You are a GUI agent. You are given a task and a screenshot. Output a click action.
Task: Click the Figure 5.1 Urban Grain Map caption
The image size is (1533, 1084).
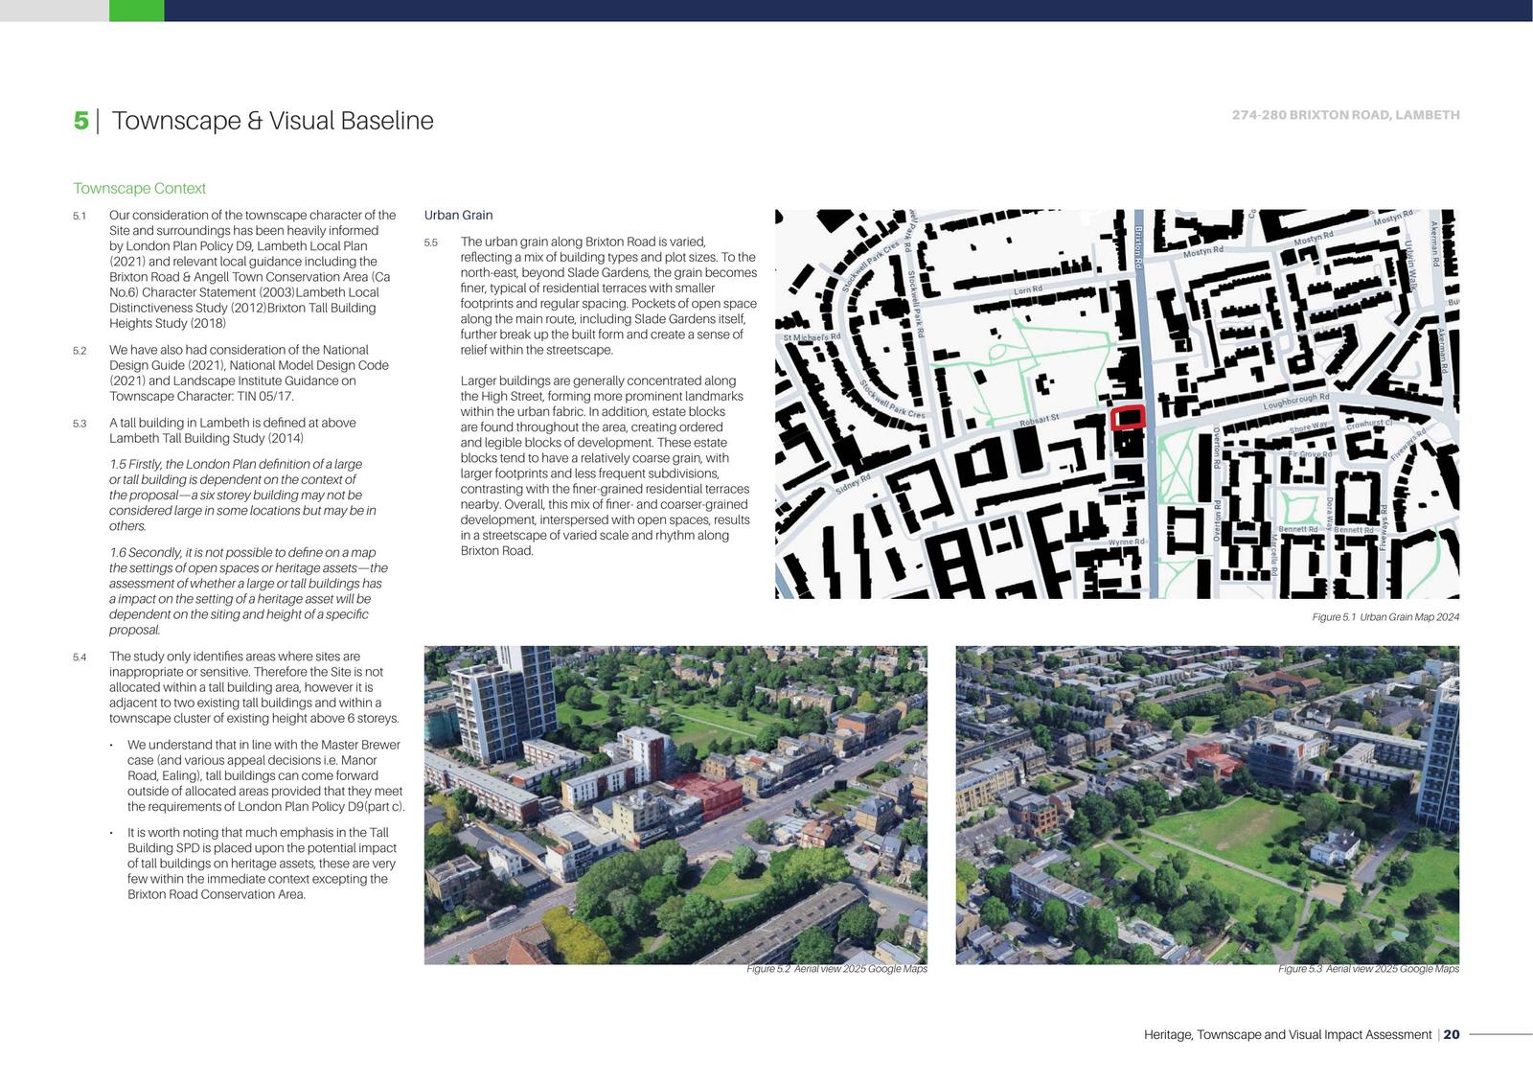(1385, 617)
